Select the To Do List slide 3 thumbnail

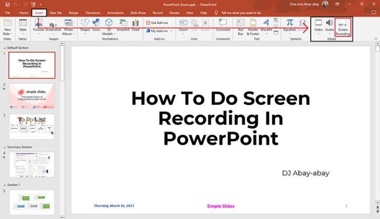(32, 127)
